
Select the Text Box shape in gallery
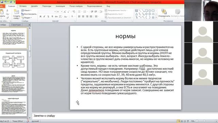pos(136,11)
